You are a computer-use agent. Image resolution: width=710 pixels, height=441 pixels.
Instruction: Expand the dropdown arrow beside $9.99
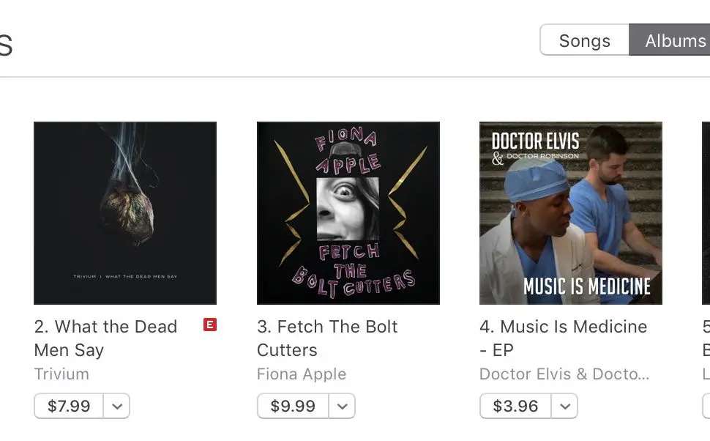342,406
